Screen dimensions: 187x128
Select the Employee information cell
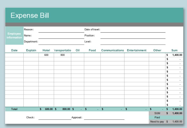14,36
